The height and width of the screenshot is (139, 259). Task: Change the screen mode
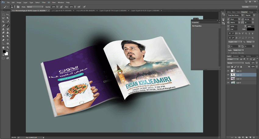point(8,58)
